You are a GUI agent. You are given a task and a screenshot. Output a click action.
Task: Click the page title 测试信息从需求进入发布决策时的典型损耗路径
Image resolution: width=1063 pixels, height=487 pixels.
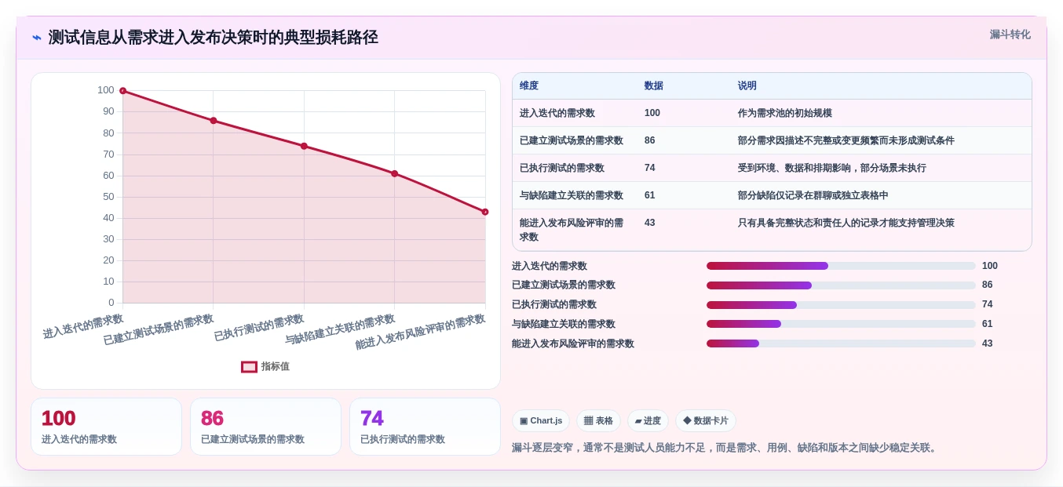(x=214, y=38)
